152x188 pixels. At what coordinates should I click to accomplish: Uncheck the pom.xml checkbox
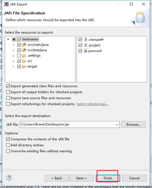pos(80,51)
